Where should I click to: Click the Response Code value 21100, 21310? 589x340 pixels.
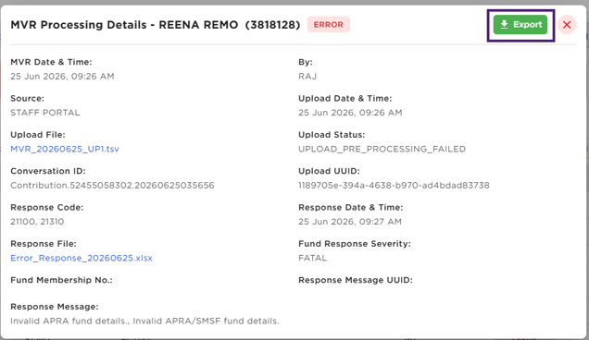pos(37,222)
